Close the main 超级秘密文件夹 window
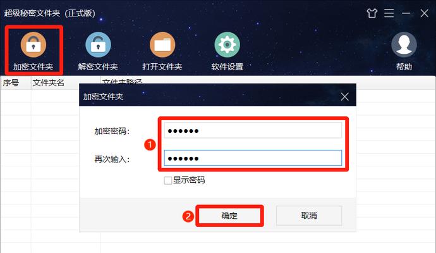This screenshot has height=253, width=436. pyautogui.click(x=425, y=13)
